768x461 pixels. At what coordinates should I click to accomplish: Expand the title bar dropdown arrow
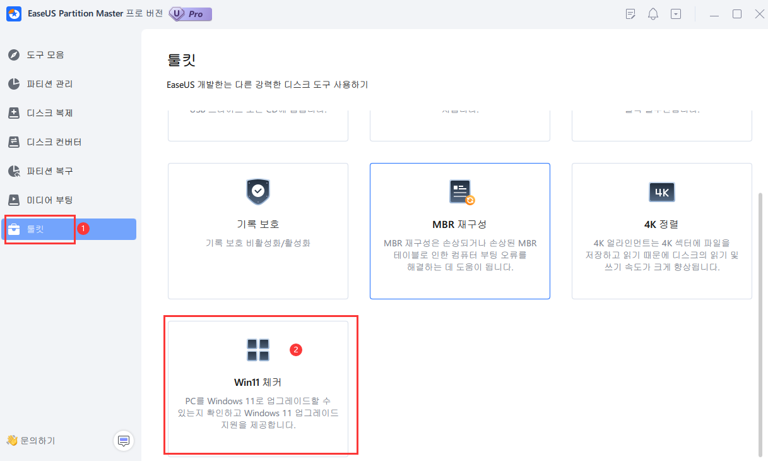pyautogui.click(x=676, y=13)
